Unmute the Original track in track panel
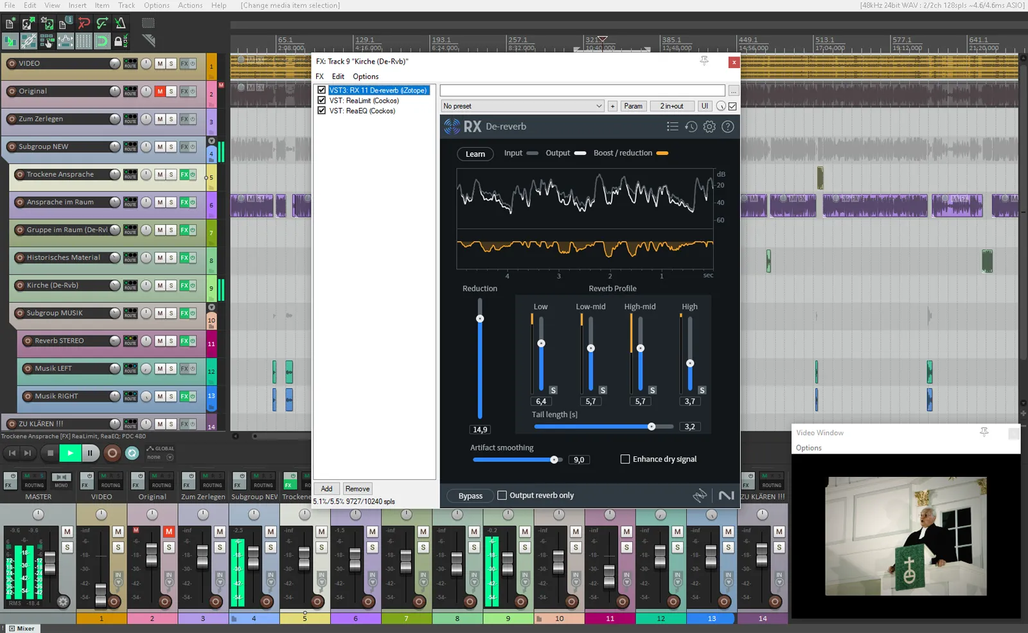This screenshot has height=633, width=1028. [x=160, y=91]
